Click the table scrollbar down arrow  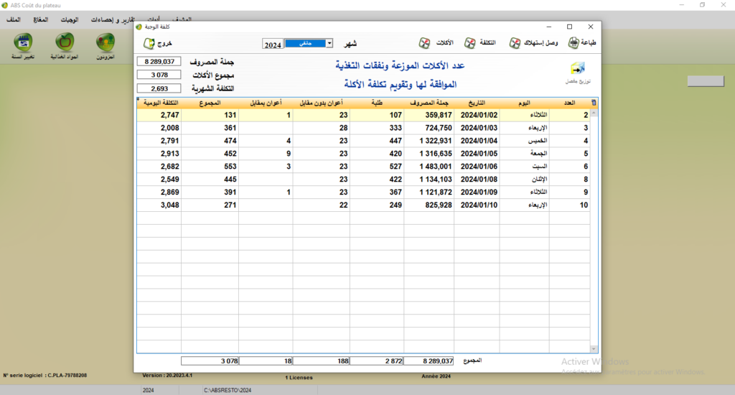tap(594, 349)
